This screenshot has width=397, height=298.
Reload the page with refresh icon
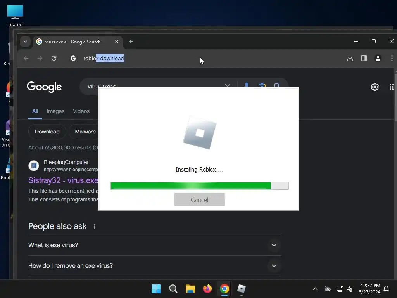click(54, 58)
